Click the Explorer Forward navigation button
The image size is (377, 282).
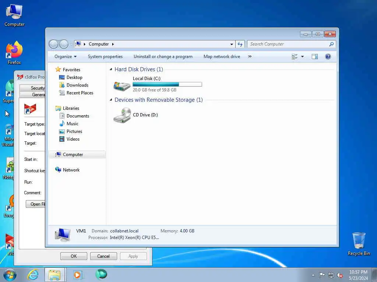coord(64,44)
